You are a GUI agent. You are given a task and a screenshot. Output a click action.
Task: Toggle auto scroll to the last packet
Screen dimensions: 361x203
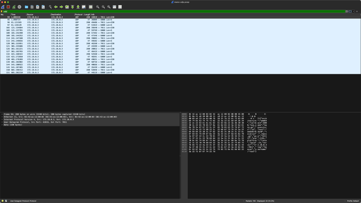(84, 7)
